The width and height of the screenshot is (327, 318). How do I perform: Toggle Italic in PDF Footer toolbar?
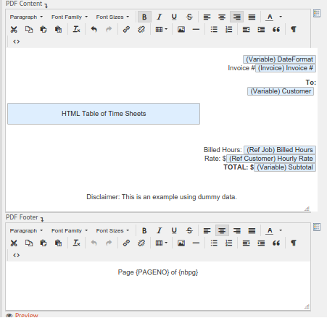pos(159,230)
